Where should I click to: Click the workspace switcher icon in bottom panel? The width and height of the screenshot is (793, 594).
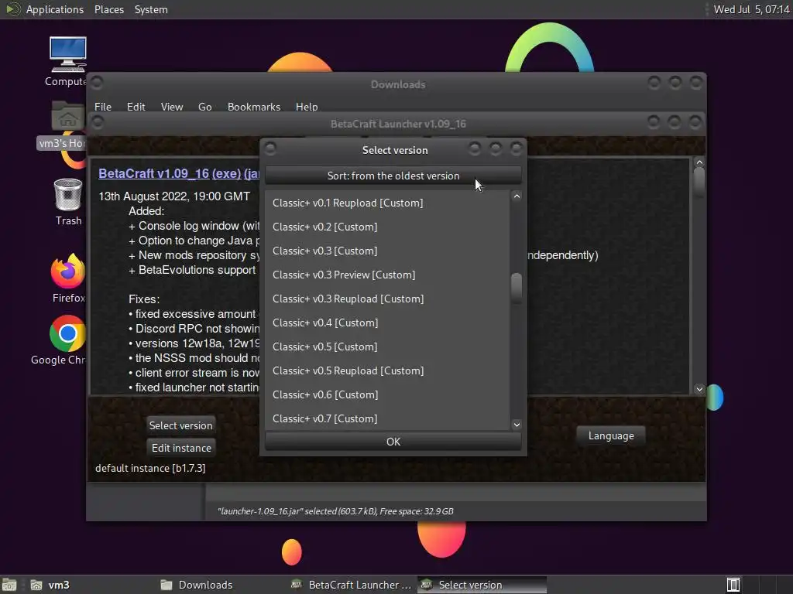[733, 585]
